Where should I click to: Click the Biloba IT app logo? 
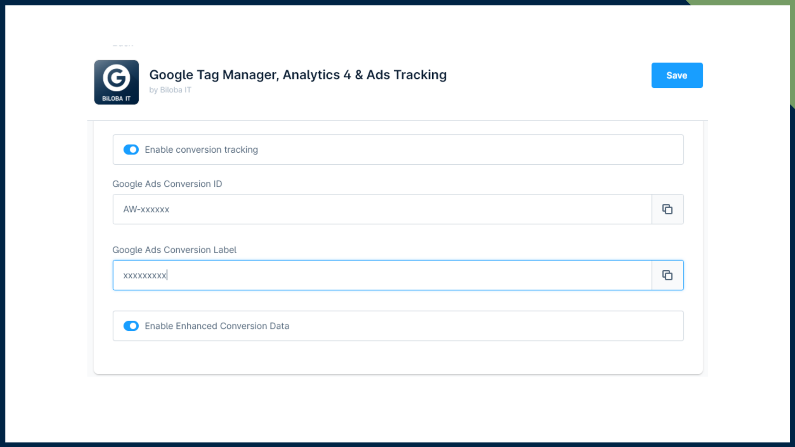(x=116, y=82)
